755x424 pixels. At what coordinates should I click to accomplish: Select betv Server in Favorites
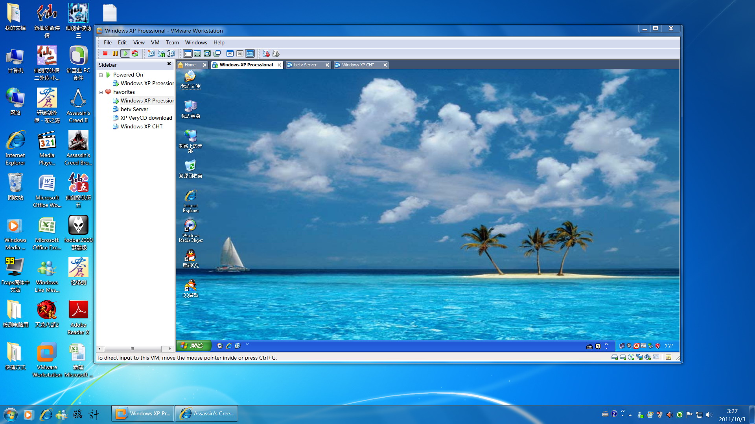click(131, 109)
